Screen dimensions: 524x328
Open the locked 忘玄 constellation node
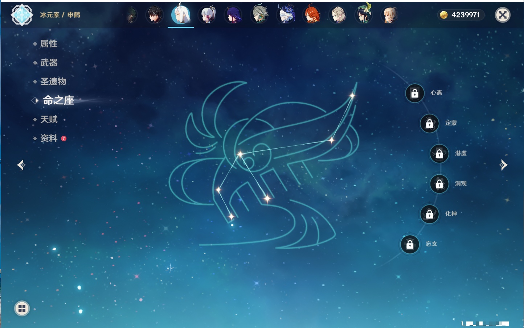(410, 244)
